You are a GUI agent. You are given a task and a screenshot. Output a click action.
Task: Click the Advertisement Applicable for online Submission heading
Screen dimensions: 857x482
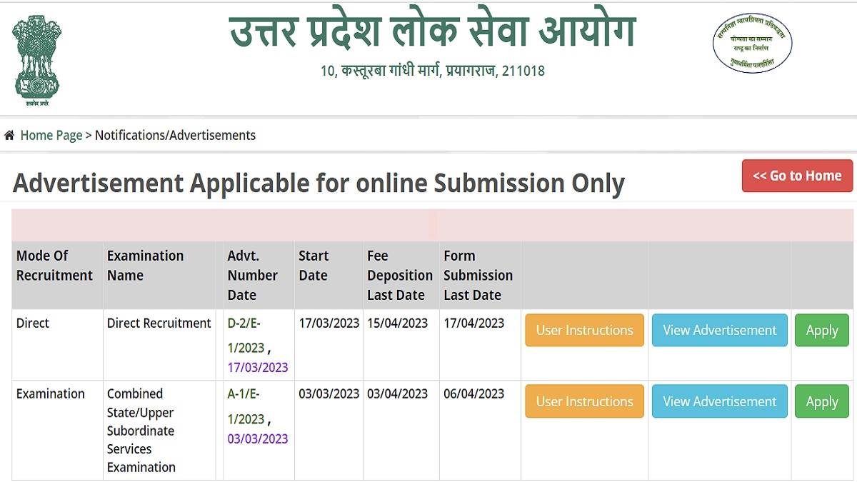click(x=319, y=184)
